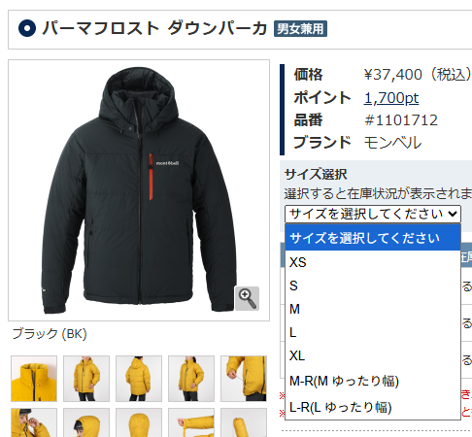Choose size S from the list
Screen dimensions: 472x437
pos(373,286)
